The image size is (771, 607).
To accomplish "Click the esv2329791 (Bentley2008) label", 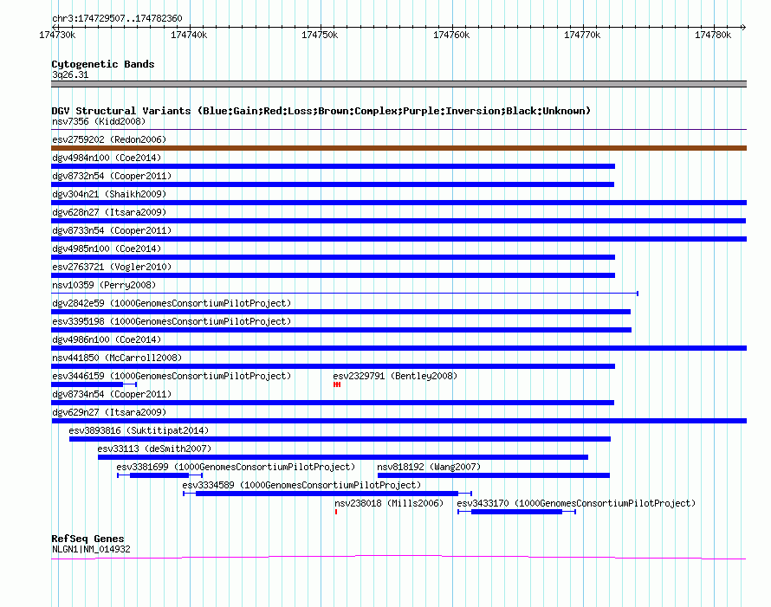I will click(x=395, y=376).
